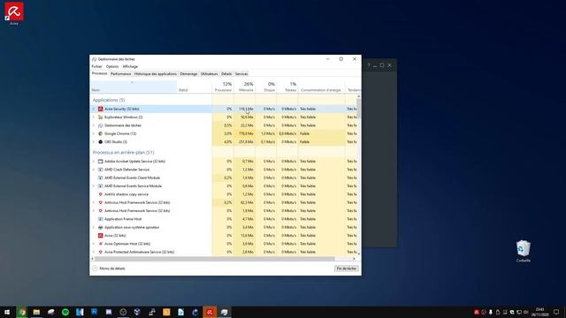566x318 pixels.
Task: Click the clock and date in taskbar
Action: tap(539, 312)
